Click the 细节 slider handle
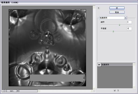Screen dimensions: 138x94 pyautogui.click(x=119, y=25)
